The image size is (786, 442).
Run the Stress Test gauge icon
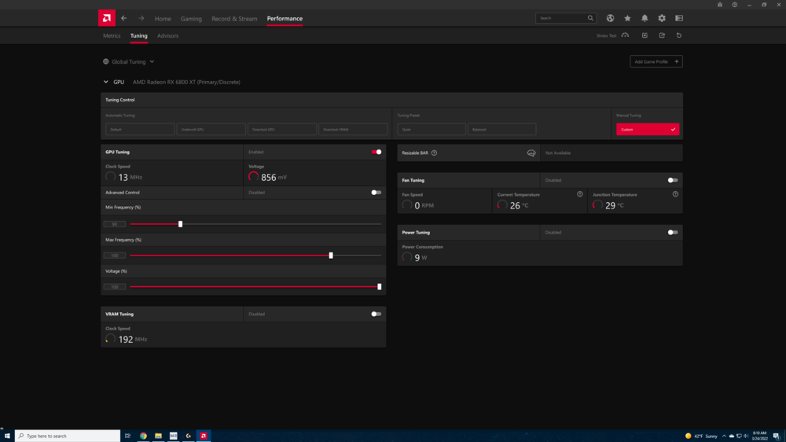[625, 35]
